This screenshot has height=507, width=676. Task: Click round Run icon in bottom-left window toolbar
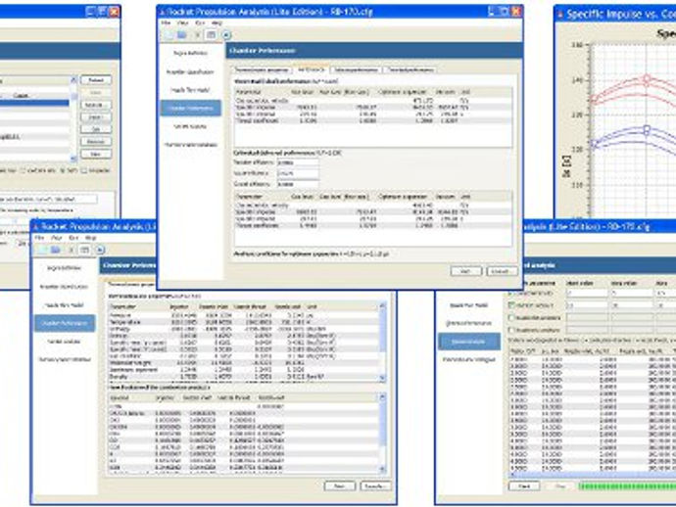(100, 250)
